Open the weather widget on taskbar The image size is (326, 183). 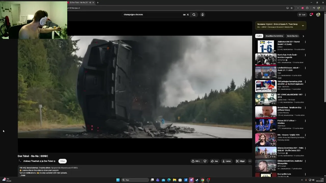pyautogui.click(x=7, y=180)
